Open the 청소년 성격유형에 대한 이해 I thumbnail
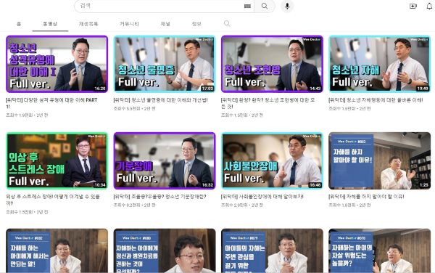Image resolution: width=435 pixels, height=273 pixels. tap(57, 64)
